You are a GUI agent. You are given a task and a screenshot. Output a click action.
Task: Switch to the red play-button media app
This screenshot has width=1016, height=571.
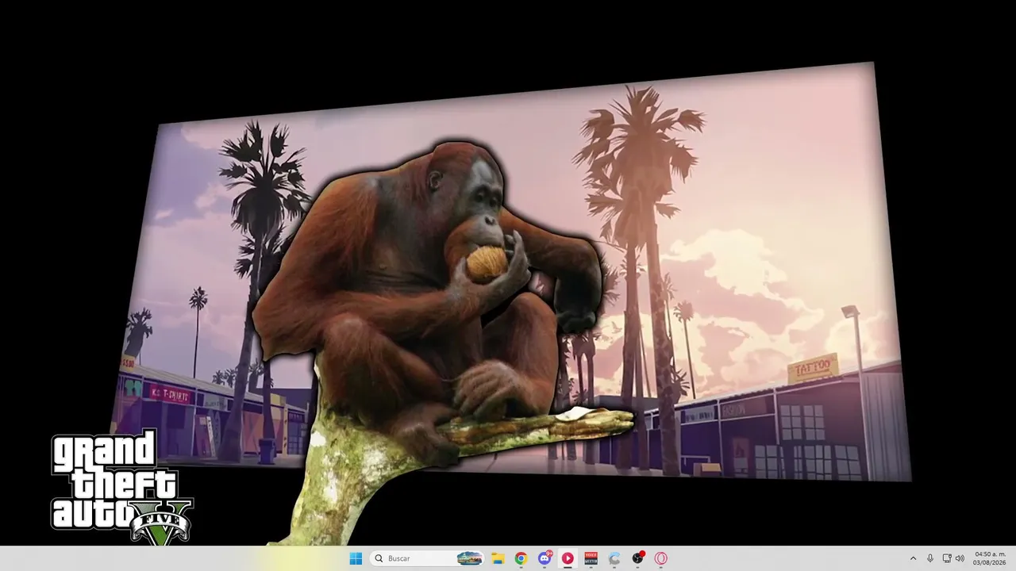568,558
